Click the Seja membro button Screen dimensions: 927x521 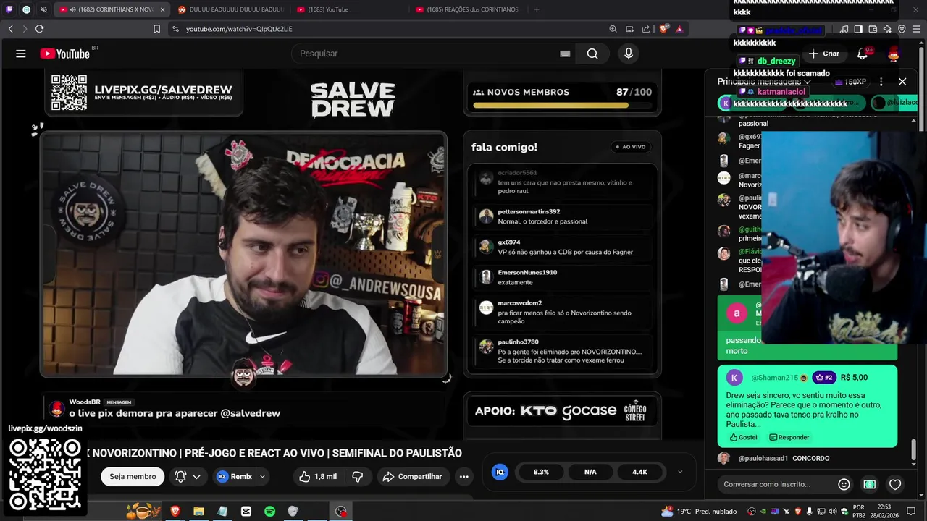(x=133, y=476)
